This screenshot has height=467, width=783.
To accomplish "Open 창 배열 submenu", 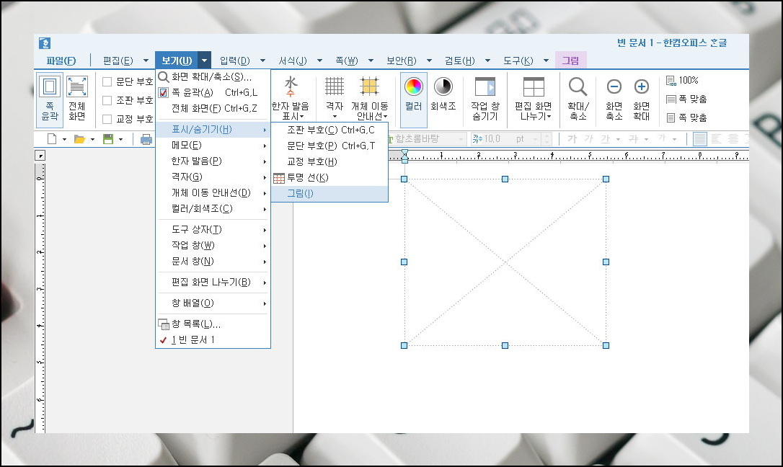I will (213, 303).
